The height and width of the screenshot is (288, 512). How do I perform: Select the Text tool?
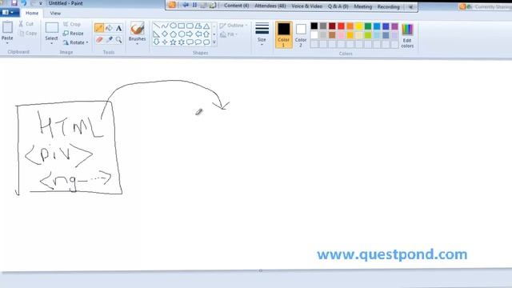118,28
